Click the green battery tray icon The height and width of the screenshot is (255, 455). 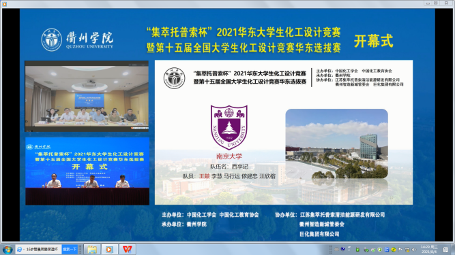[x=357, y=249]
